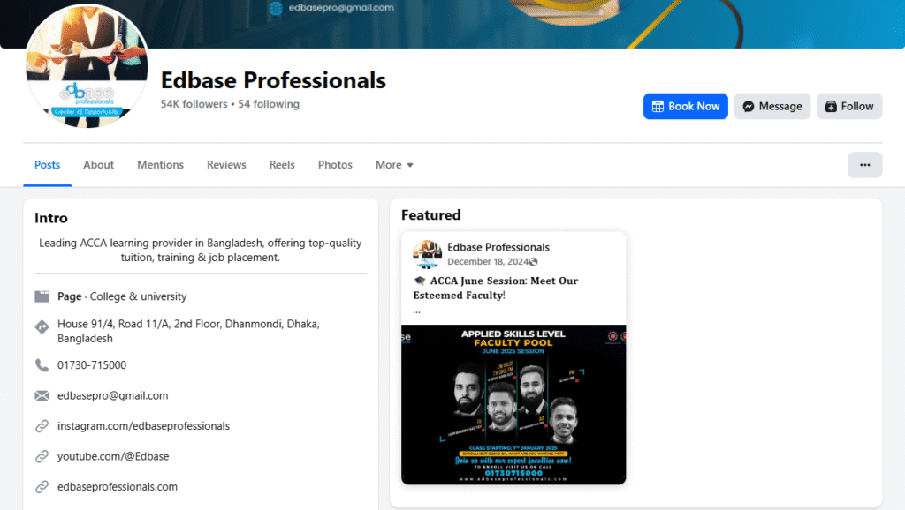
Task: Send a Message to the page
Action: point(772,106)
